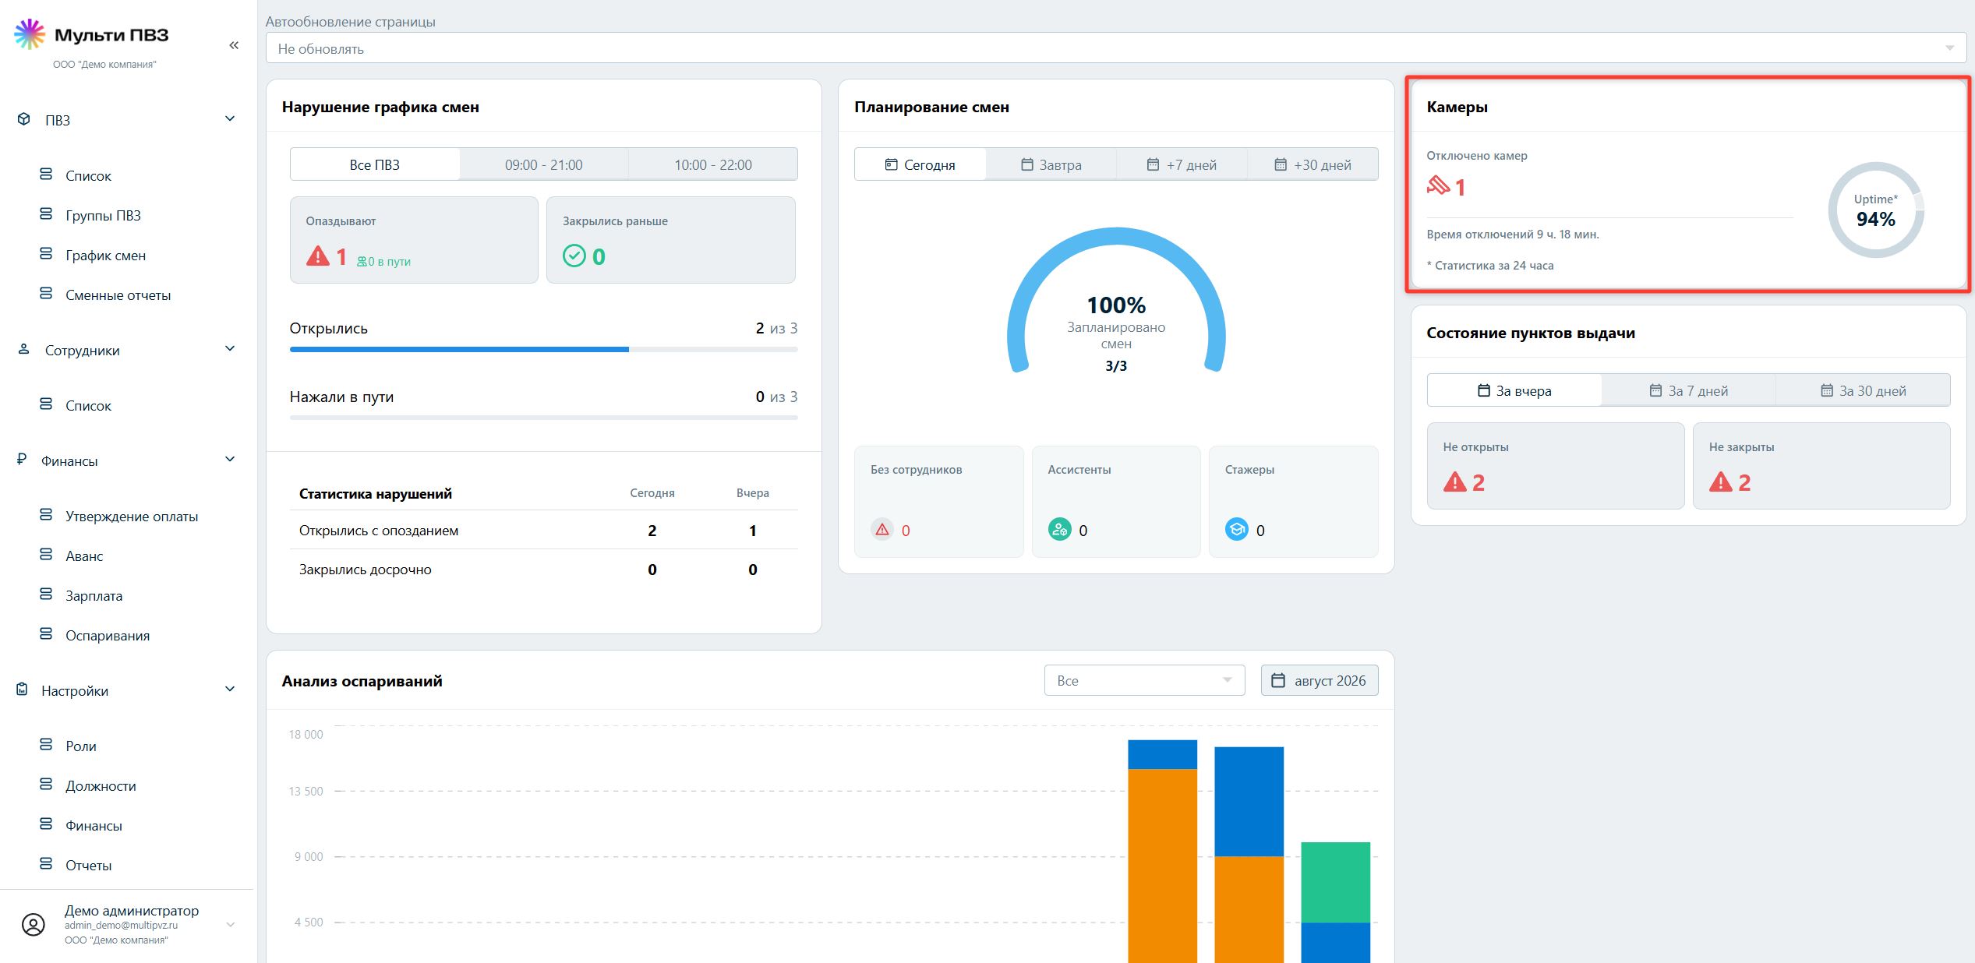Switch to the 10:00 - 22:00 tab

713,164
